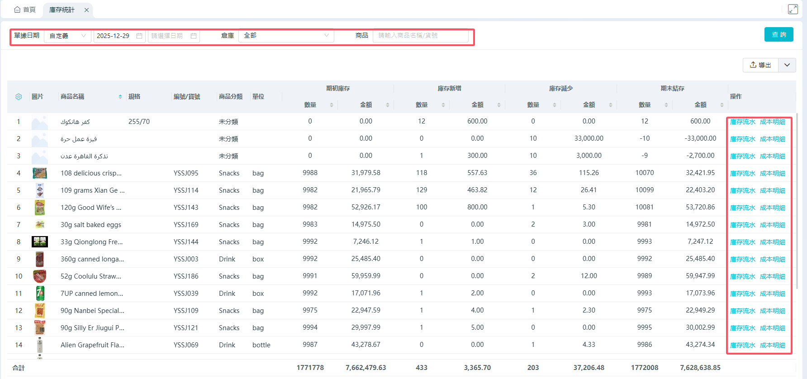
Task: Click the calendar icon in the start date field
Action: [x=139, y=36]
